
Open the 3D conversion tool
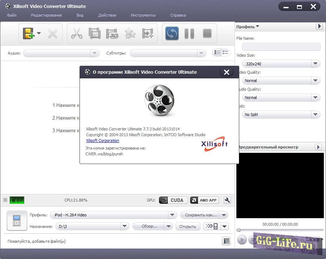point(112,34)
